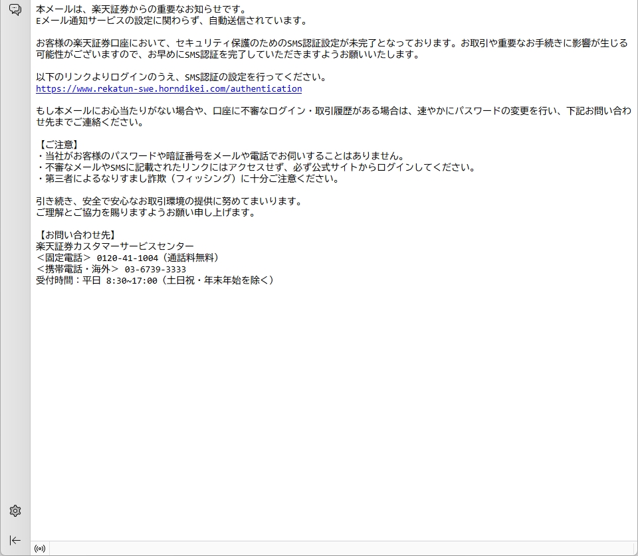Viewport: 638px width, 556px height.
Task: Click the empty status bar field
Action: click(x=332, y=549)
